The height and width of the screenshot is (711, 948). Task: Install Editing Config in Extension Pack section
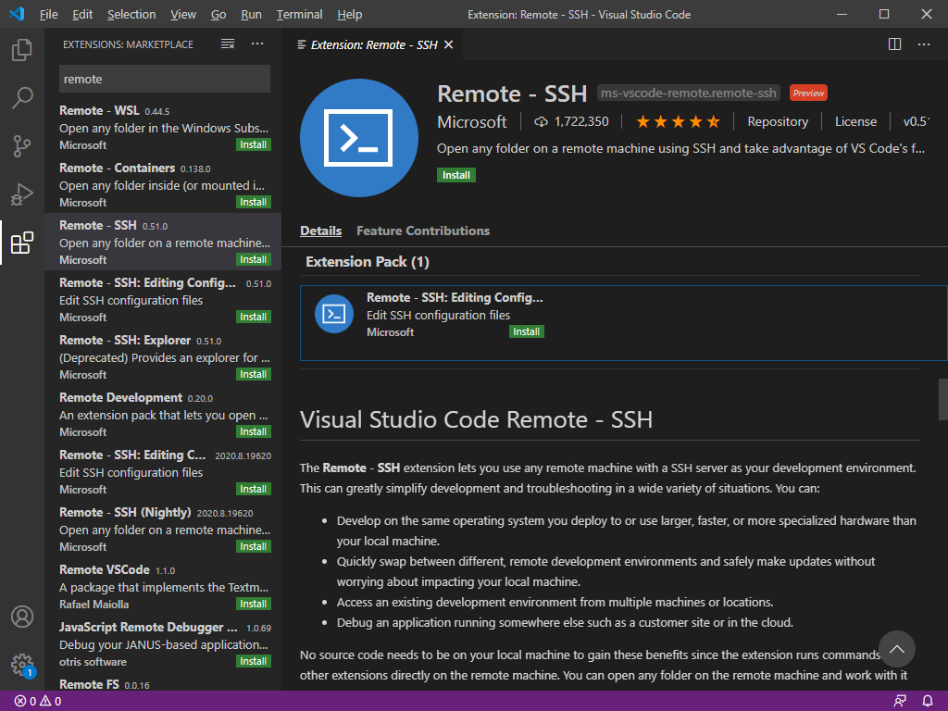point(526,331)
